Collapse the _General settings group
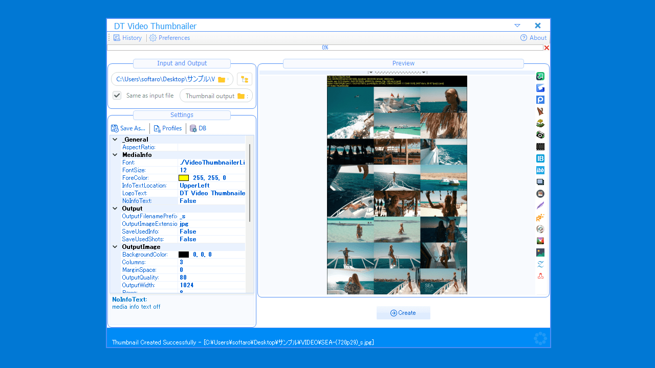Viewport: 655px width, 368px height. pyautogui.click(x=115, y=140)
